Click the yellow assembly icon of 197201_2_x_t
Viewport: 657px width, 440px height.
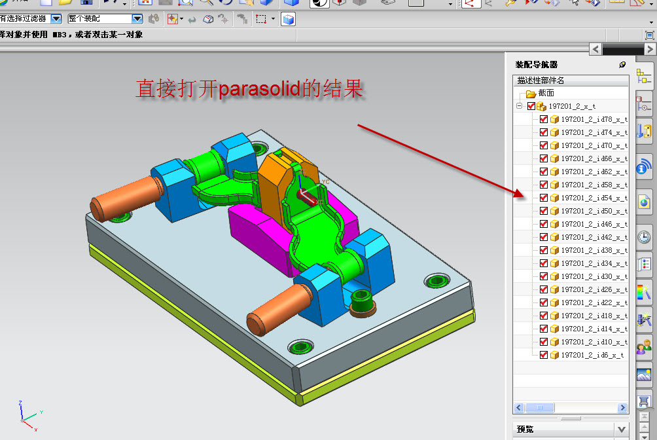pyautogui.click(x=541, y=106)
